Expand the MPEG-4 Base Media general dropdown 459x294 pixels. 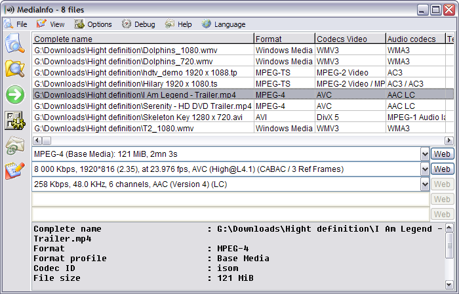click(425, 154)
